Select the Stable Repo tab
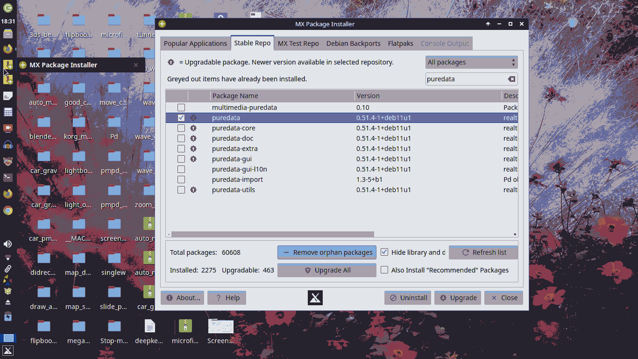 [x=252, y=43]
